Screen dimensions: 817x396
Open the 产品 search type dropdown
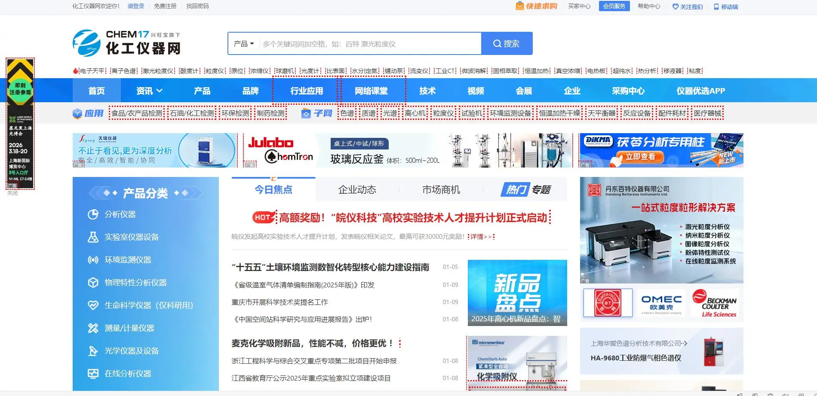[244, 43]
